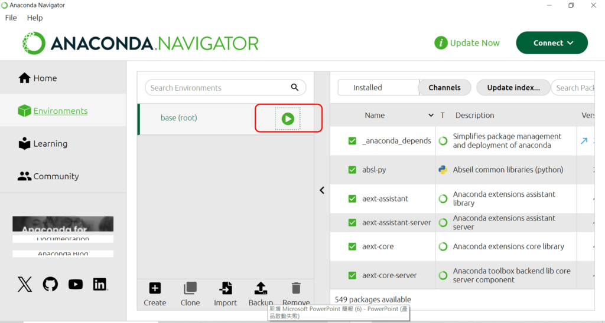The height and width of the screenshot is (323, 605).
Task: Click the Import environment icon
Action: [x=225, y=288]
